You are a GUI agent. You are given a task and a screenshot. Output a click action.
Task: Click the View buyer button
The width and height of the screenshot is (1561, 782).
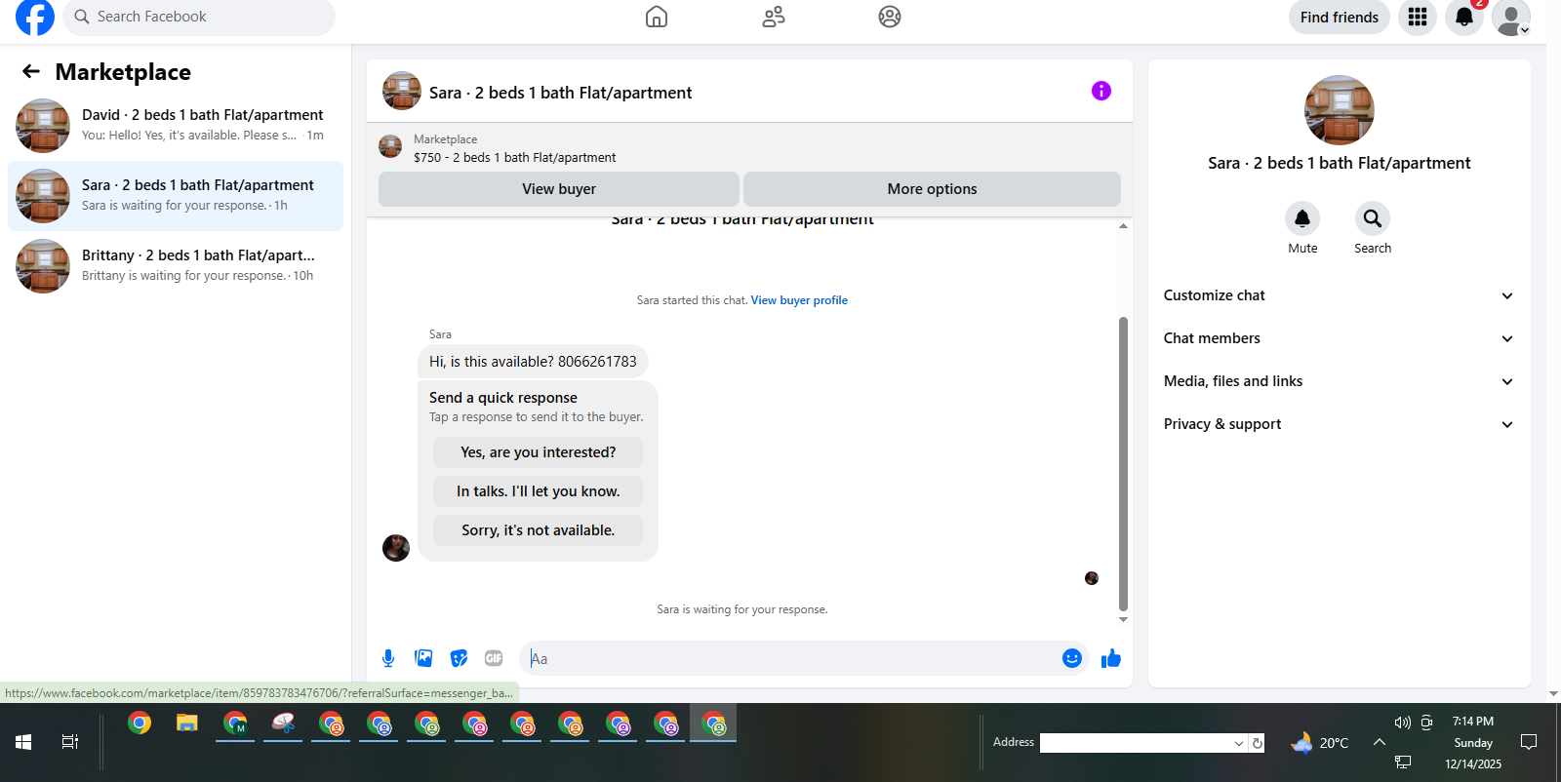point(558,189)
